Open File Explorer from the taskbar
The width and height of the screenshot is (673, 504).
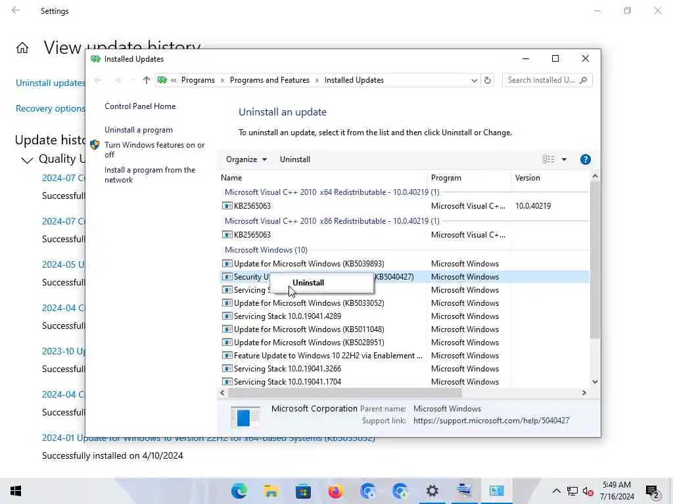coord(271,491)
